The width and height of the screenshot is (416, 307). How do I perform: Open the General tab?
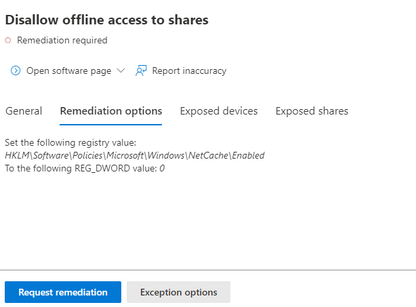tap(24, 111)
